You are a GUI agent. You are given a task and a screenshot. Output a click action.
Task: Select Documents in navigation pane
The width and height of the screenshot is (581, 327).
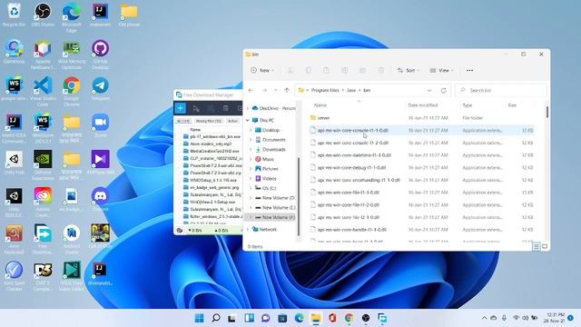[274, 140]
